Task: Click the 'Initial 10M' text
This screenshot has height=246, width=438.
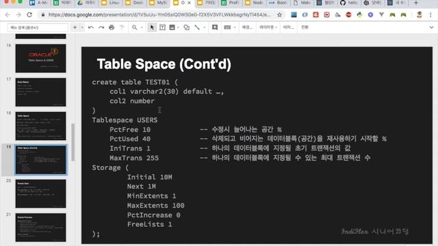Action: (x=150, y=177)
